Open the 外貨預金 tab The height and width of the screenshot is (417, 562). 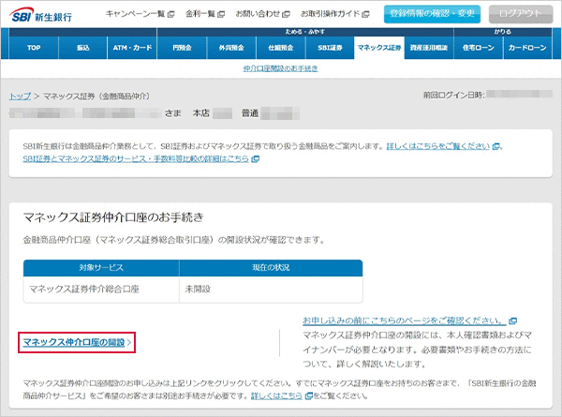point(231,46)
